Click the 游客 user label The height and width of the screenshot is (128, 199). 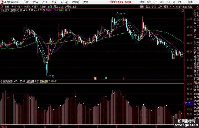click(x=190, y=2)
